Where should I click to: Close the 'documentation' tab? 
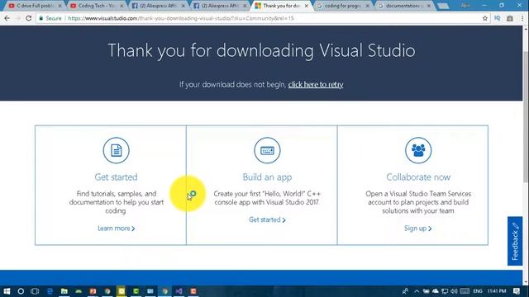coord(429,6)
